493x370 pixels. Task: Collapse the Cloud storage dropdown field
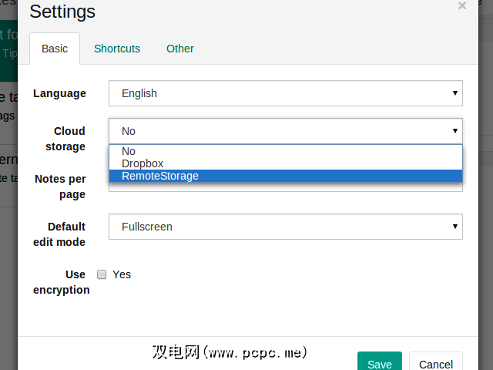286,131
